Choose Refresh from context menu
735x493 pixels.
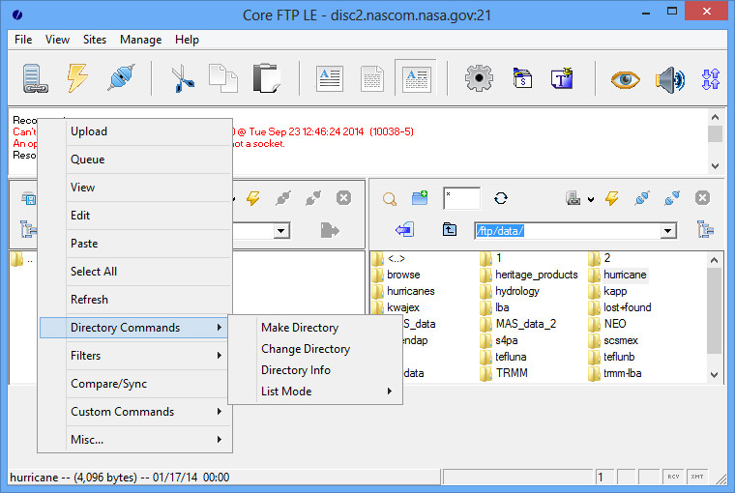click(135, 300)
